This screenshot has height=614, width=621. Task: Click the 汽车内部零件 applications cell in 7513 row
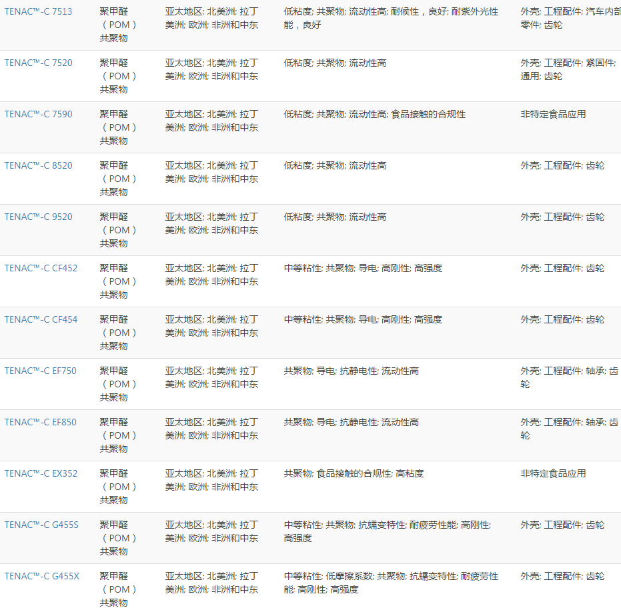[x=569, y=18]
